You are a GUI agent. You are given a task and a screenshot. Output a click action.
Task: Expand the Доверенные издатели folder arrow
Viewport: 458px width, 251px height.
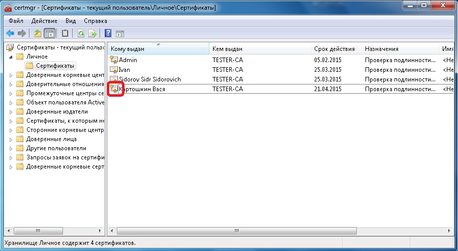point(12,111)
